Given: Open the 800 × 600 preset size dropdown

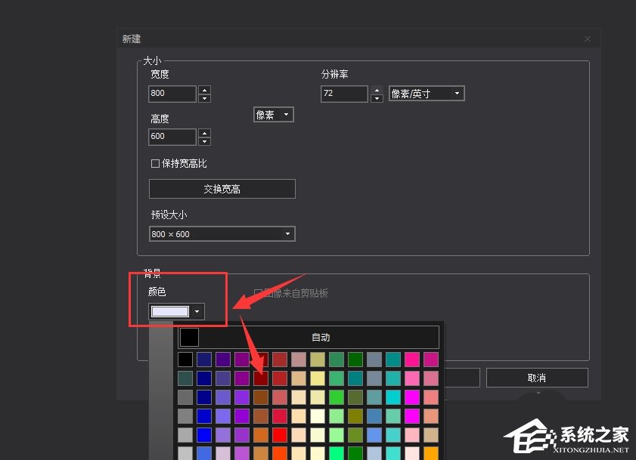Looking at the screenshot, I should [x=222, y=234].
